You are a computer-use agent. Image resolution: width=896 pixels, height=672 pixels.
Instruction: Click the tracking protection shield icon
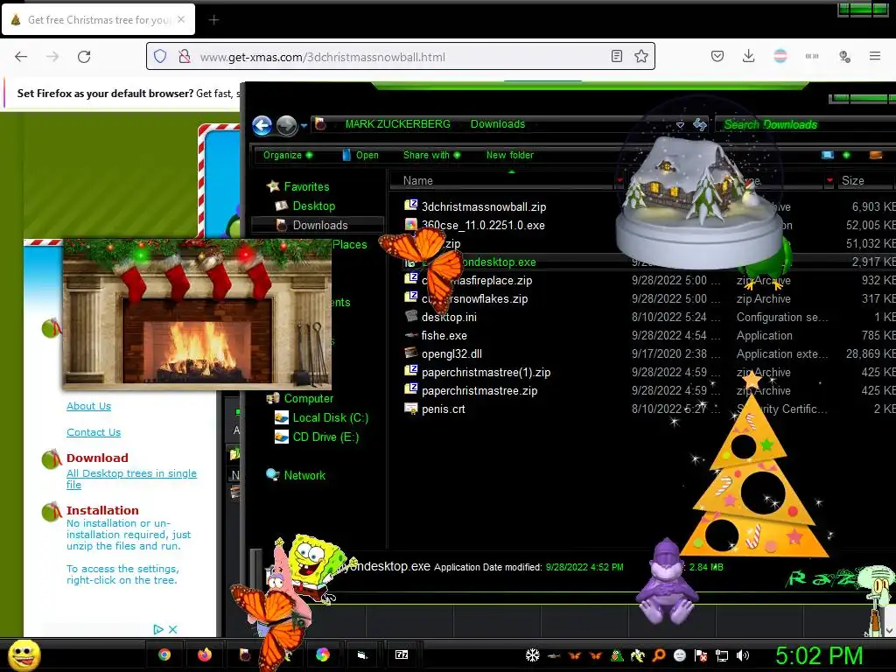(x=160, y=56)
